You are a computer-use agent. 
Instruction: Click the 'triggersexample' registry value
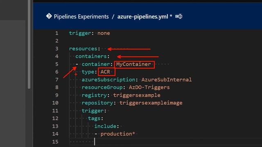tap(137, 95)
